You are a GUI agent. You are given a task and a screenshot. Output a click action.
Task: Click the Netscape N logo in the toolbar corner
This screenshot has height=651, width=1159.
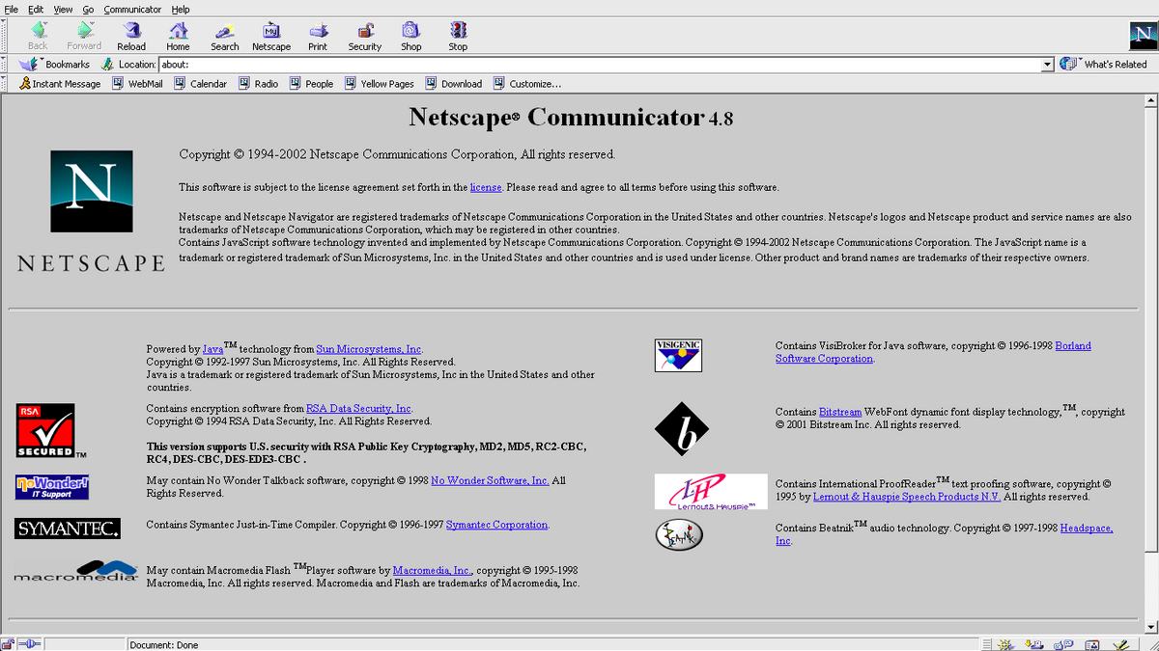(1143, 36)
